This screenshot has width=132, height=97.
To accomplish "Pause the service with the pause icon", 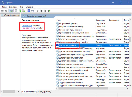I will [x=45, y=11].
